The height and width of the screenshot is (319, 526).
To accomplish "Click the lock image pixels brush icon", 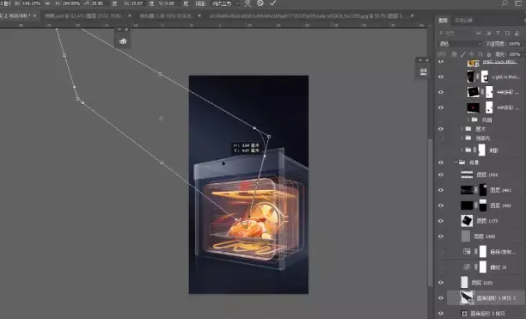I will 463,54.
